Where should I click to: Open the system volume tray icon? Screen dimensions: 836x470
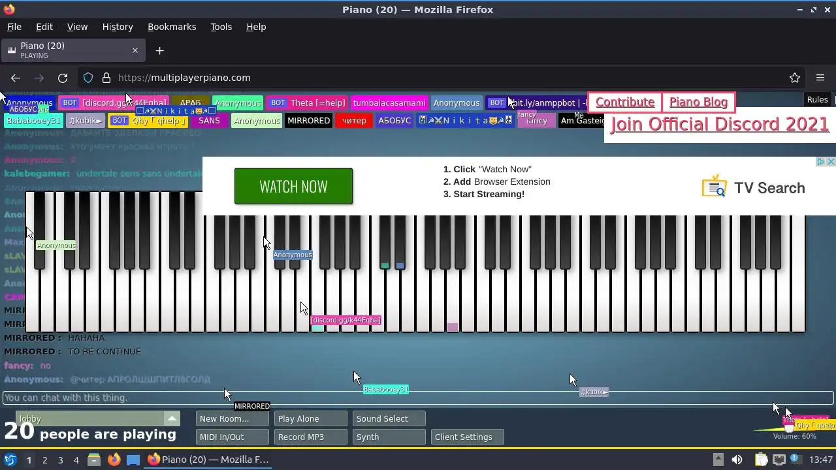pyautogui.click(x=737, y=460)
